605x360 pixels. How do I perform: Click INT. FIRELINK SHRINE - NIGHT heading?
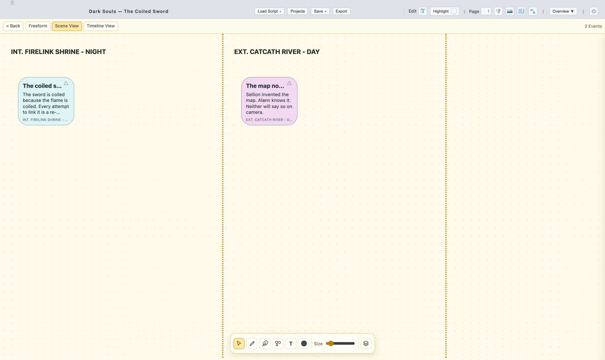(58, 52)
